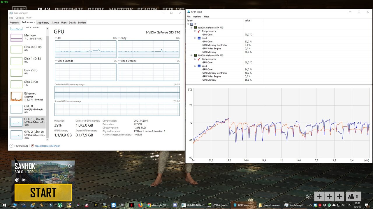Show hidden tray icons chevron
The height and width of the screenshot is (209, 373).
[311, 205]
